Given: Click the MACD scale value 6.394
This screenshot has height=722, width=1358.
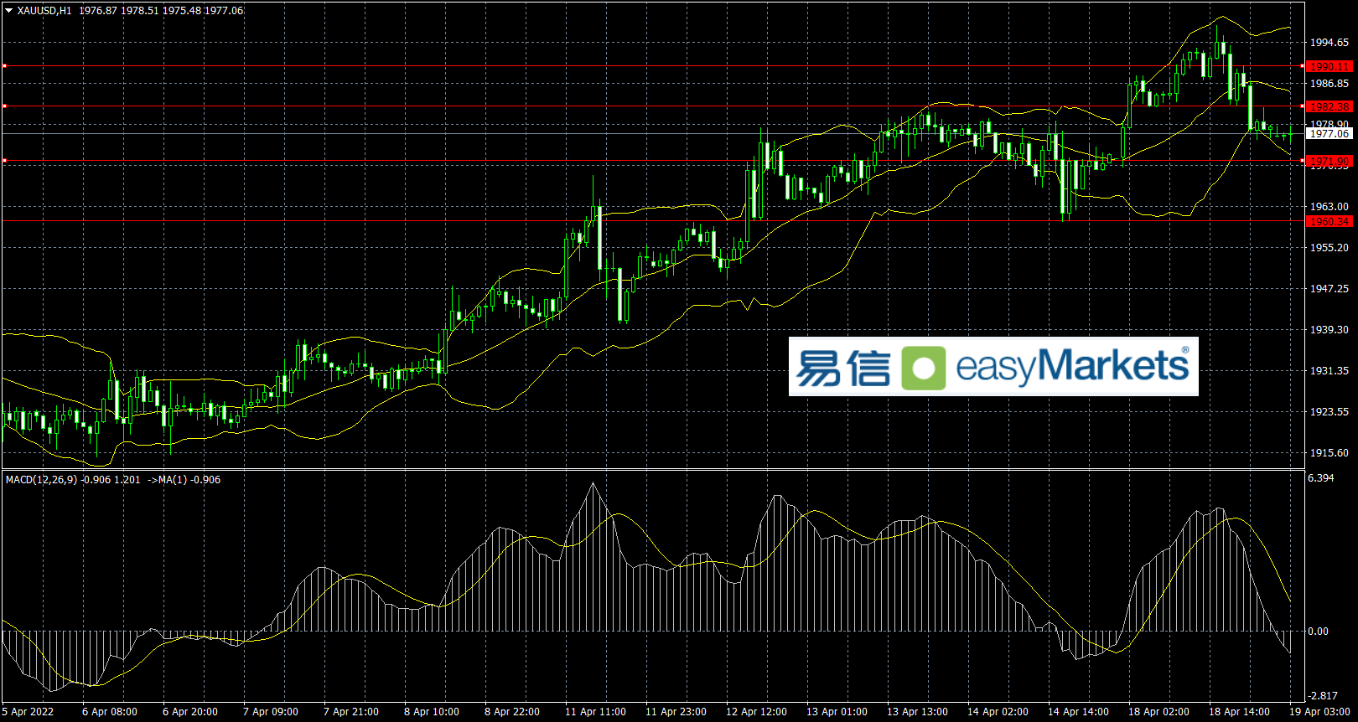Looking at the screenshot, I should pyautogui.click(x=1321, y=478).
